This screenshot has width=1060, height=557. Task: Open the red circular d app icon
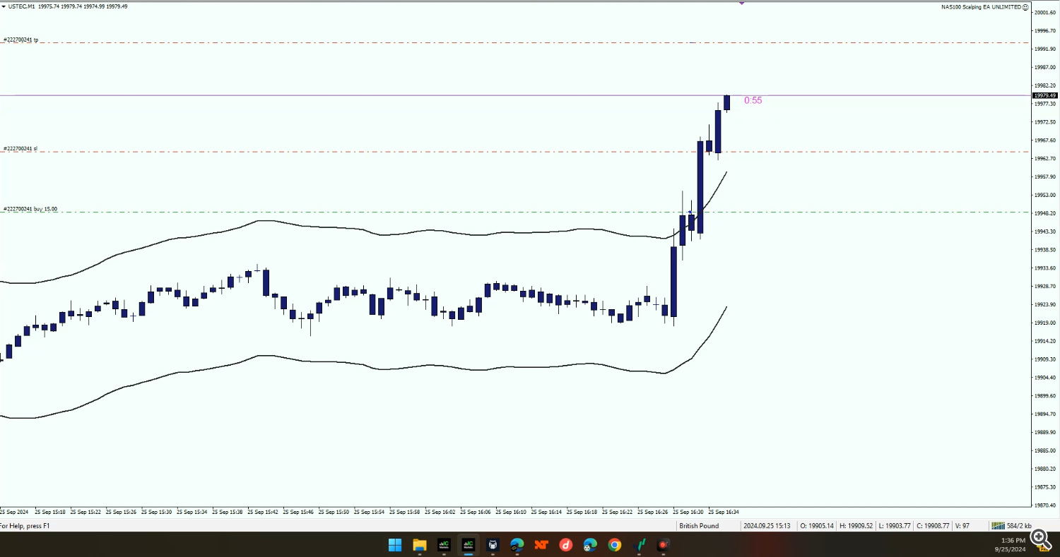(x=565, y=544)
